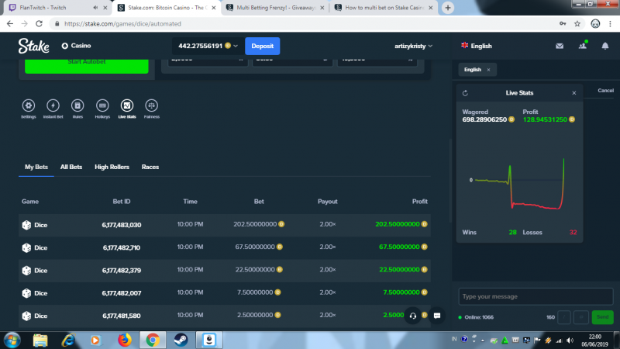Switch to How to multi bet tab
The image size is (620, 349).
384,8
